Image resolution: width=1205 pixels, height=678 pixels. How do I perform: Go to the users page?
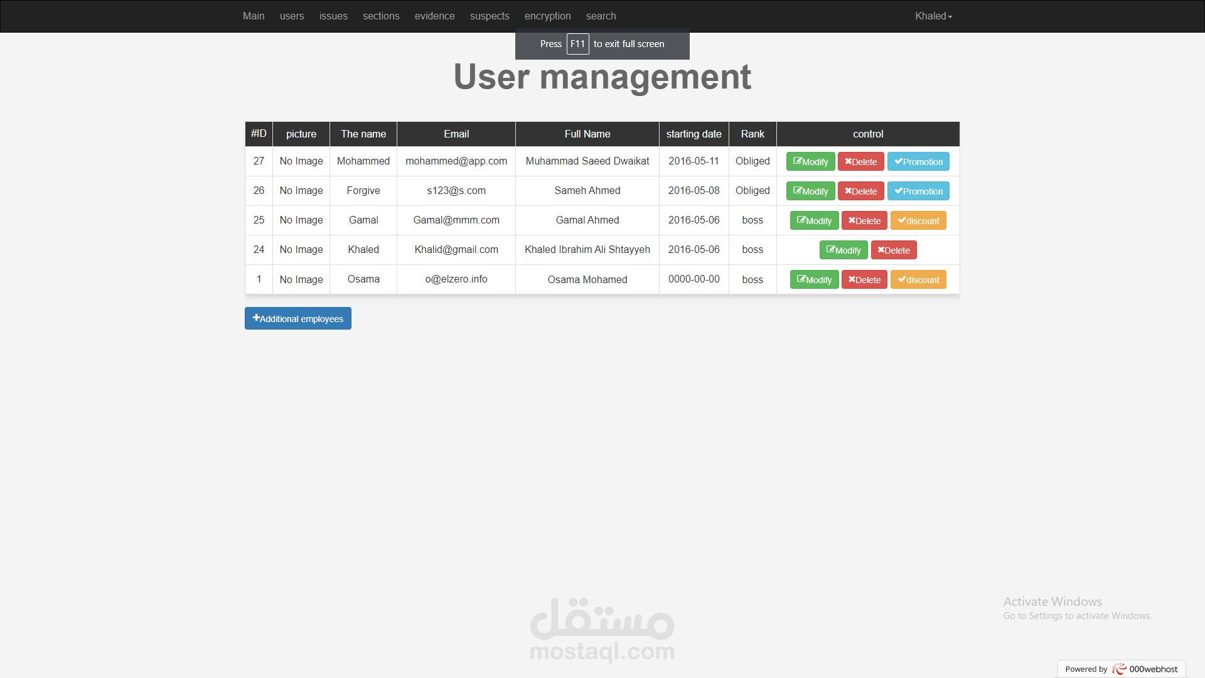click(292, 16)
